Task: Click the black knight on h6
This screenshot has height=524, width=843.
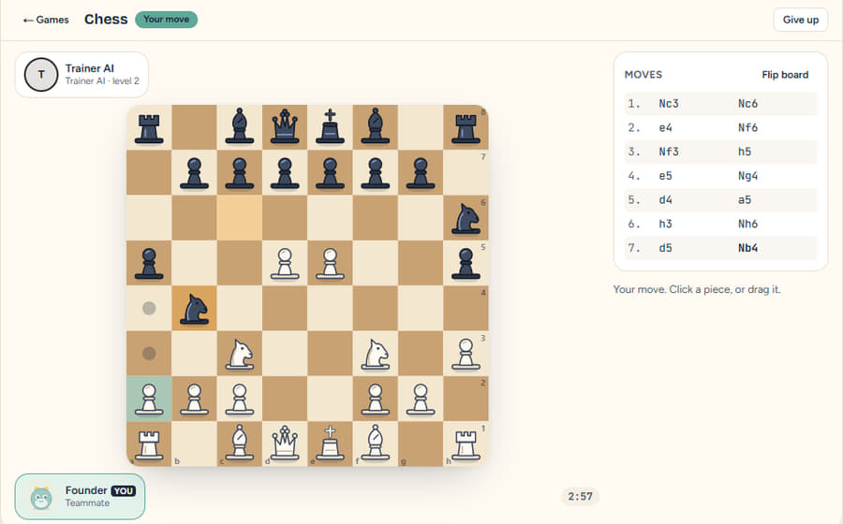Action: (466, 218)
